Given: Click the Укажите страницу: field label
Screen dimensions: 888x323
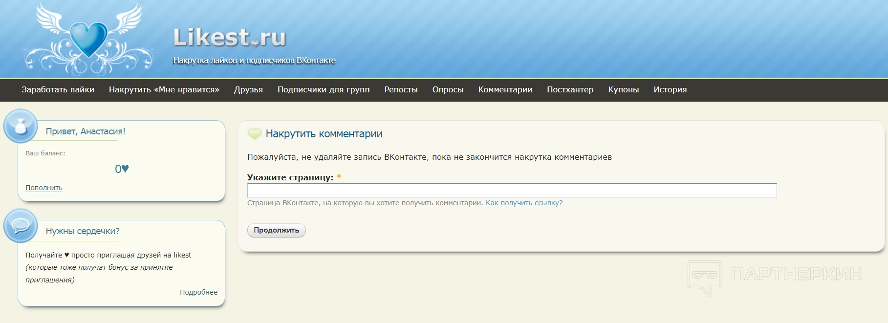Looking at the screenshot, I should 290,177.
